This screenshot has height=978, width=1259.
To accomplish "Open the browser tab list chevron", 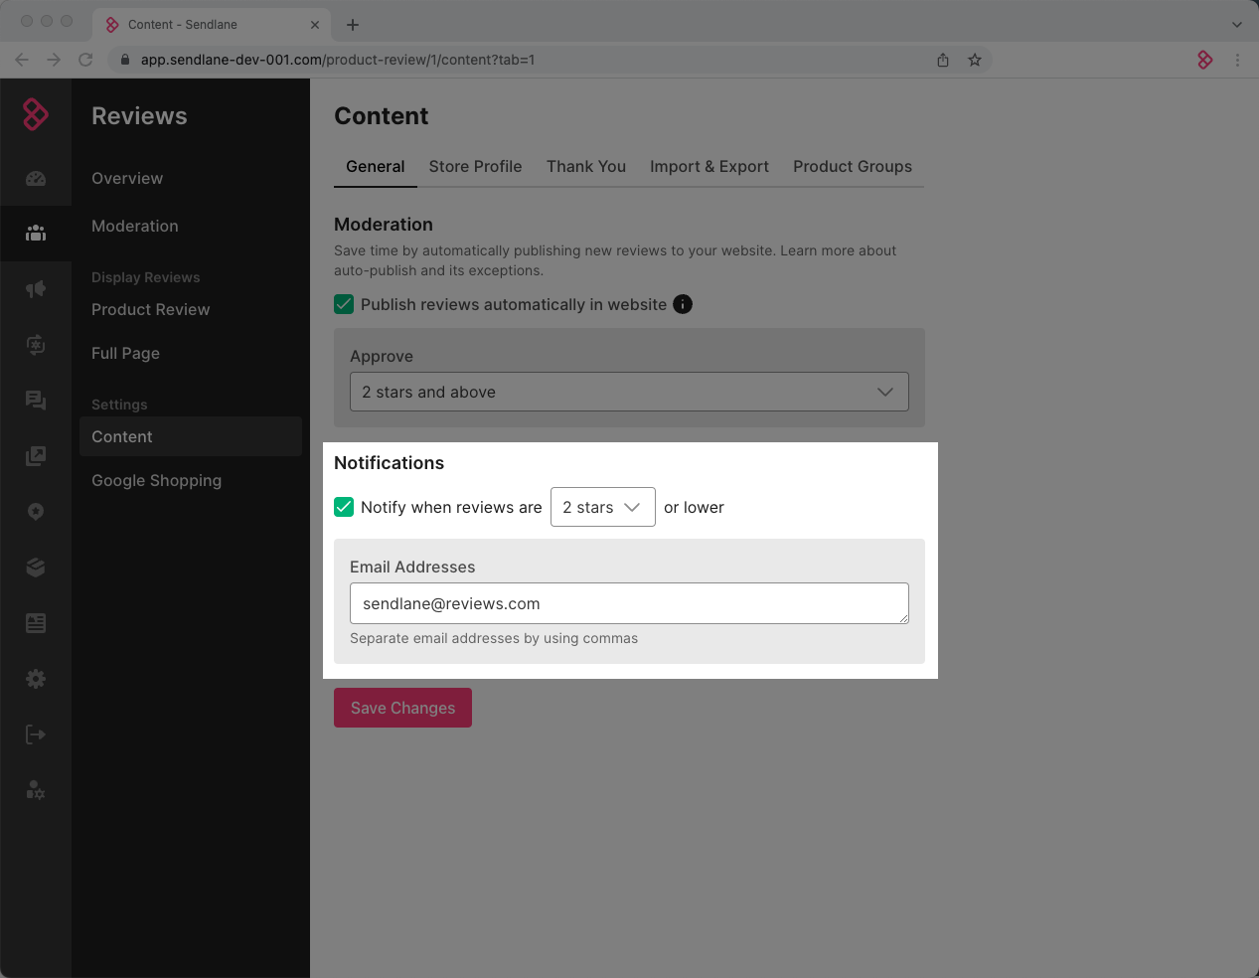I will tap(1237, 25).
